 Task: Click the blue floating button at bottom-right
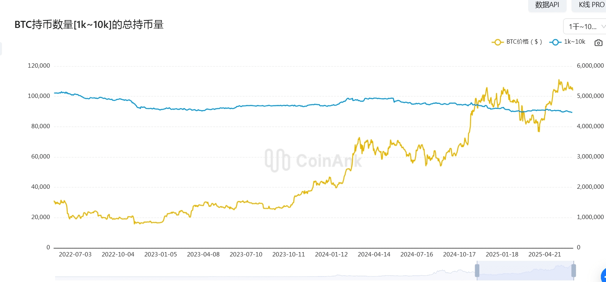point(604,275)
